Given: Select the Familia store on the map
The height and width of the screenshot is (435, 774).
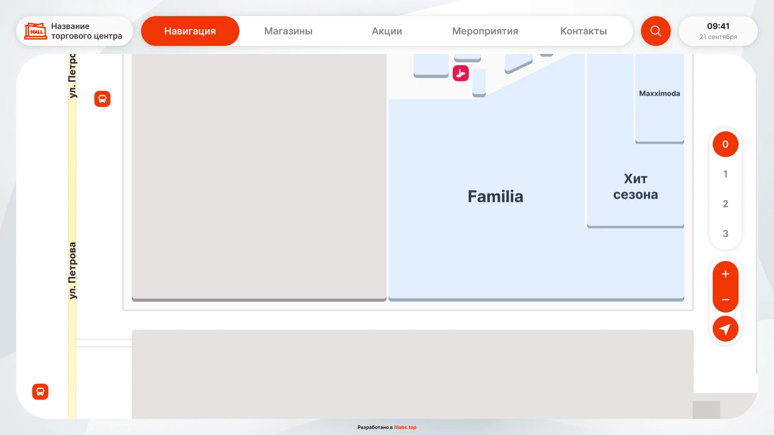Looking at the screenshot, I should pos(495,196).
